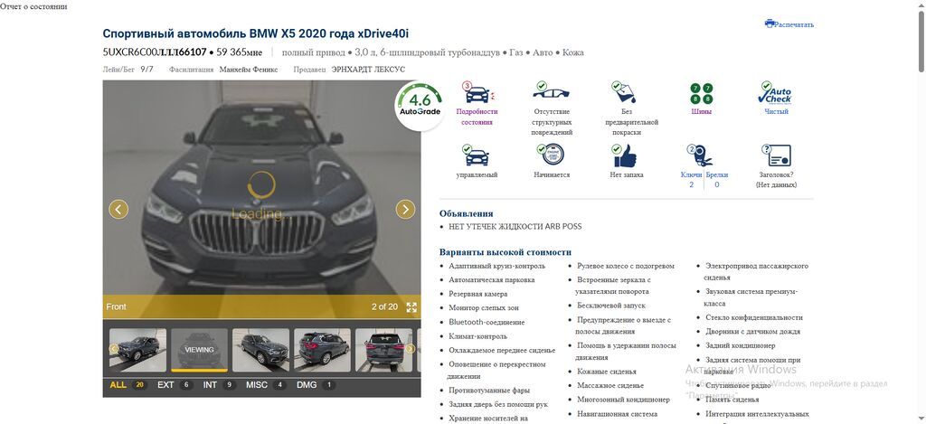Screen dimensions: 926x424
Task: Open condition details car icon
Action: pos(477,93)
